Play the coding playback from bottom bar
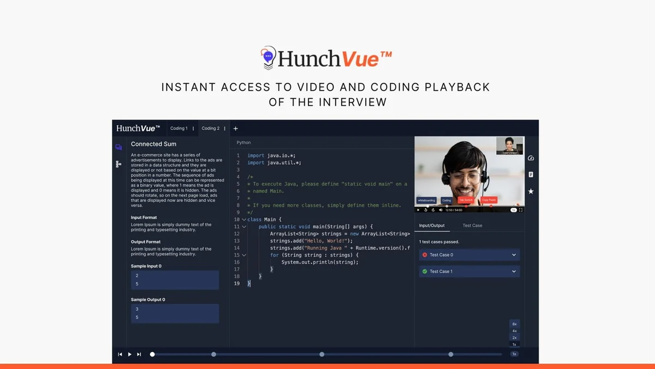This screenshot has height=369, width=655. tap(130, 354)
